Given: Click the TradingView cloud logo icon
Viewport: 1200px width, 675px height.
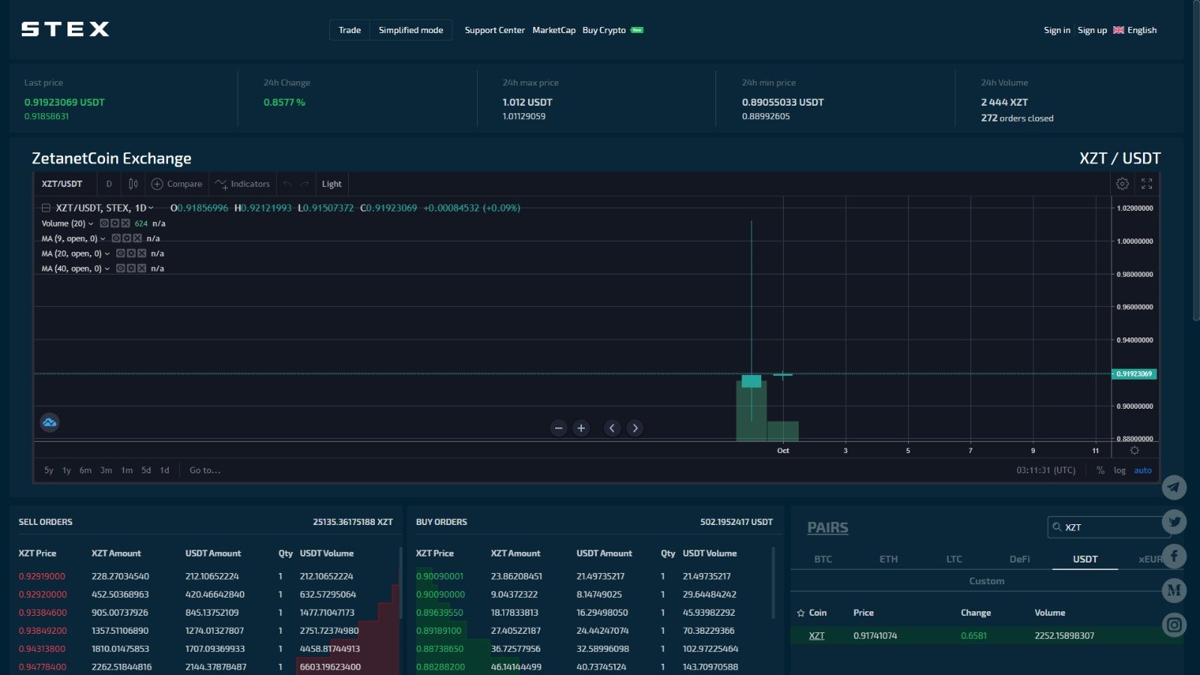Looking at the screenshot, I should click(x=49, y=422).
